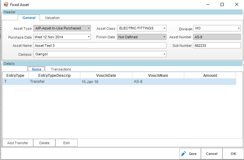This screenshot has height=160, width=244.
Task: Select the Items tab
Action: (36, 69)
